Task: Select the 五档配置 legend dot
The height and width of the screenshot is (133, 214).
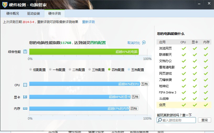Action: click(x=129, y=69)
